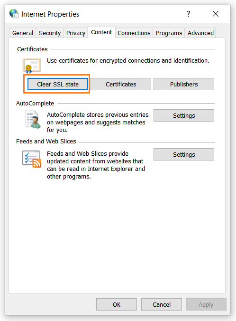Open the Advanced tab
The width and height of the screenshot is (236, 321).
pos(200,33)
